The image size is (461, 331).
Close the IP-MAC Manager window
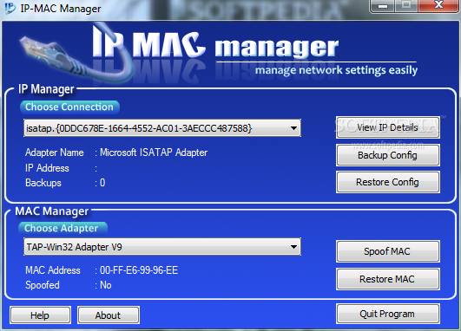coord(438,5)
